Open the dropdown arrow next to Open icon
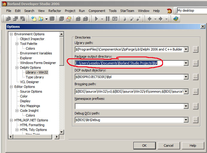Viewport: 207px width, 153px height. [x=46, y=19]
